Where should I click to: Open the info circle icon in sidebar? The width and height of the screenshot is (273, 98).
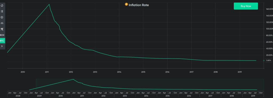pyautogui.click(x=2, y=17)
